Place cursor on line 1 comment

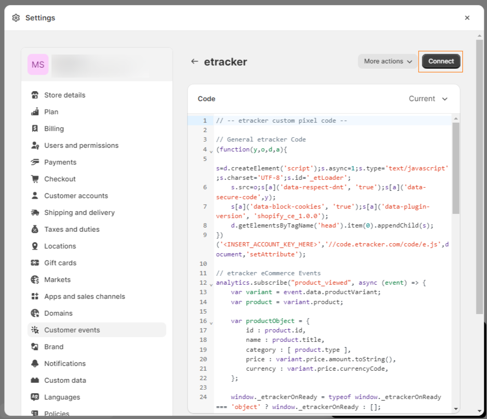click(282, 120)
